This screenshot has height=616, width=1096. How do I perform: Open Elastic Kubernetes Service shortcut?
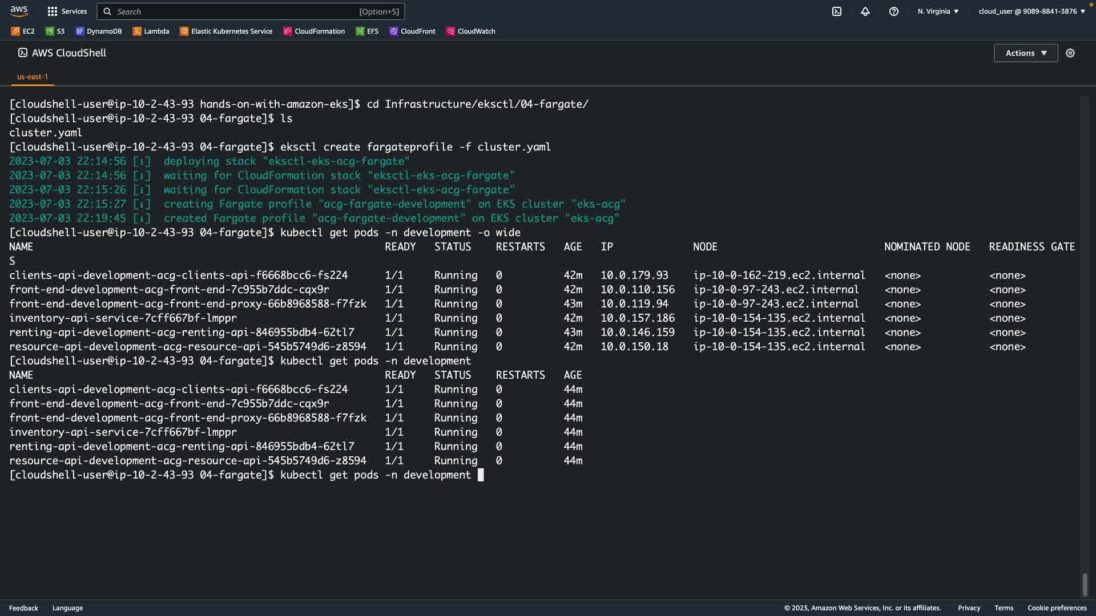pyautogui.click(x=226, y=31)
